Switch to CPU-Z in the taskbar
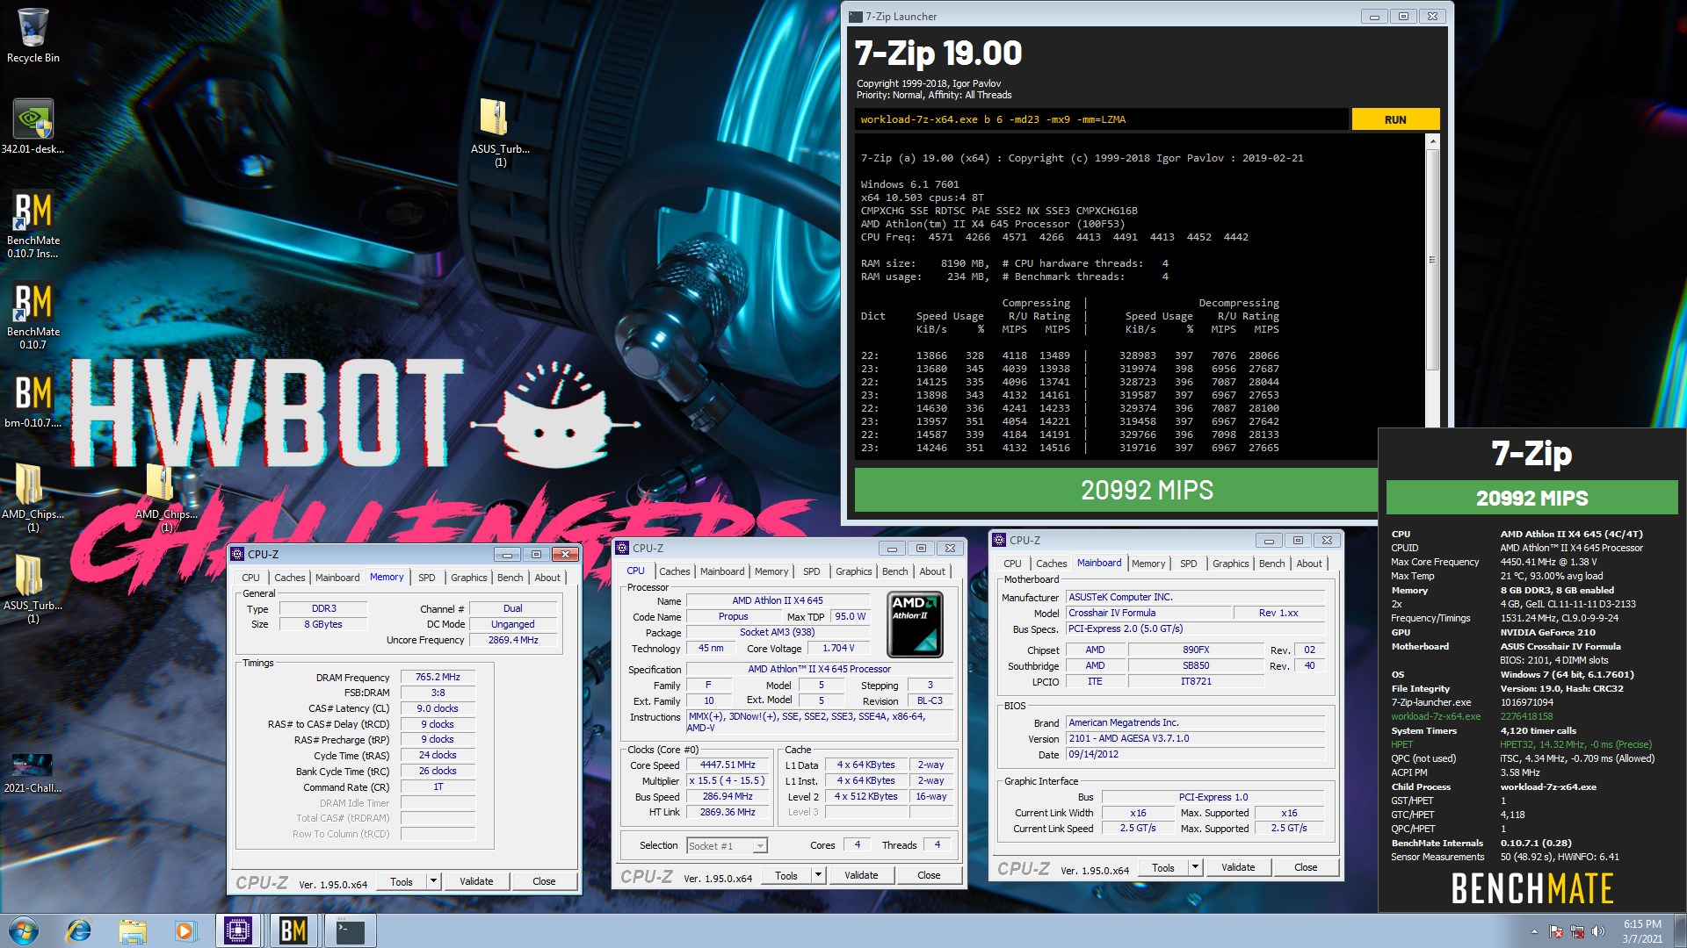 coord(238,930)
